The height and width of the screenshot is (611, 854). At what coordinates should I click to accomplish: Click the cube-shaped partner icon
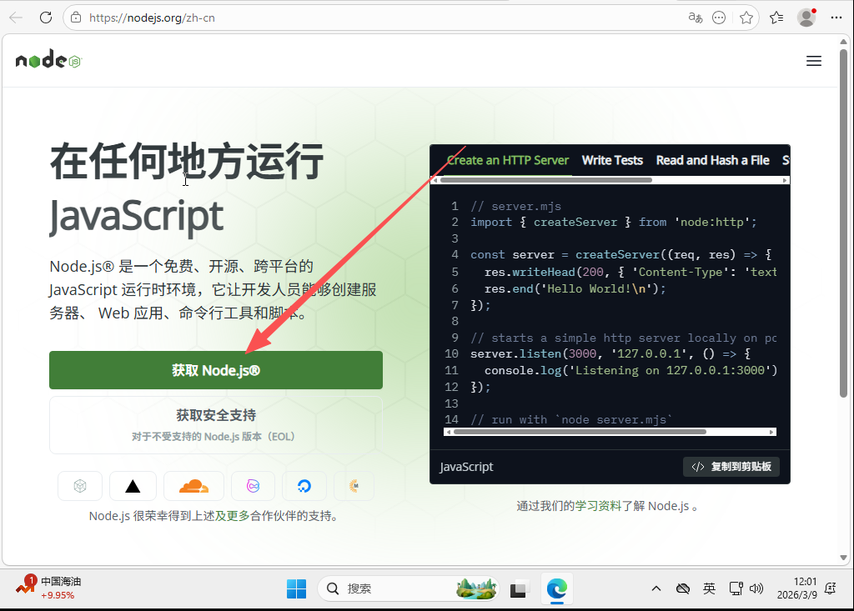click(x=80, y=486)
